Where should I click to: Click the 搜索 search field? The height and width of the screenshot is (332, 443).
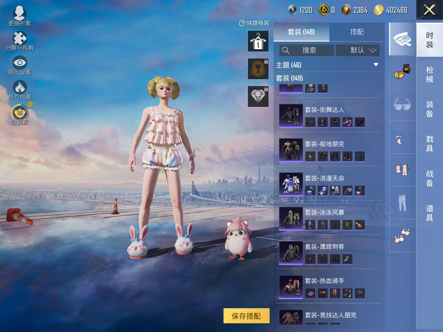pyautogui.click(x=306, y=50)
